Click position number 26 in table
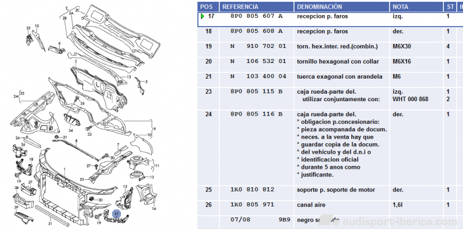 [208, 205]
